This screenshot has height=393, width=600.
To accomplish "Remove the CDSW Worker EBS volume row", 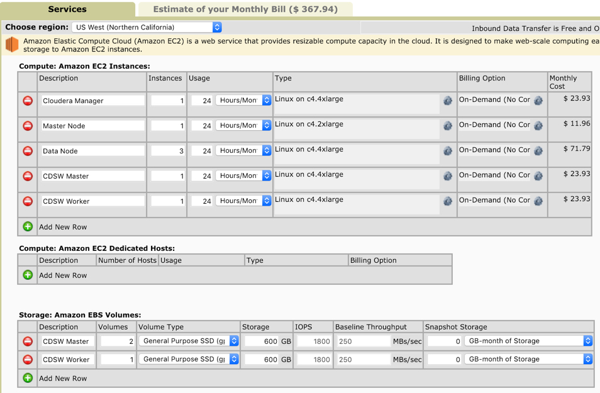I will coord(28,359).
